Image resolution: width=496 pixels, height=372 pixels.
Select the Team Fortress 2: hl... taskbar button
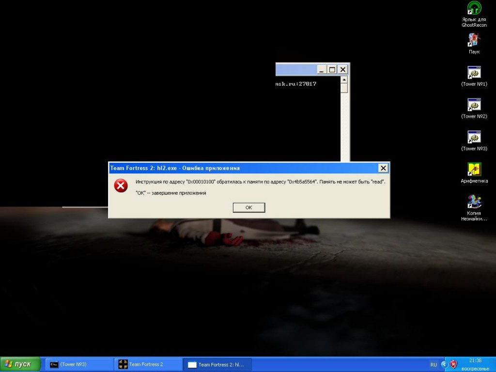coord(217,364)
